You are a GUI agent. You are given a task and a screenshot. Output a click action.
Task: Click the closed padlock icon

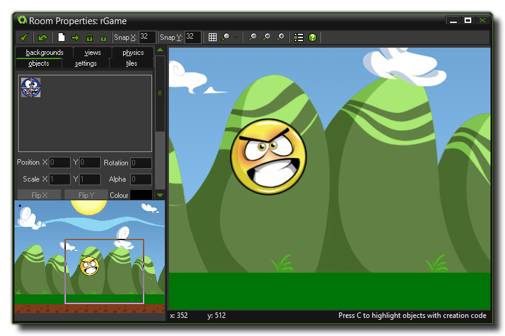(x=89, y=37)
